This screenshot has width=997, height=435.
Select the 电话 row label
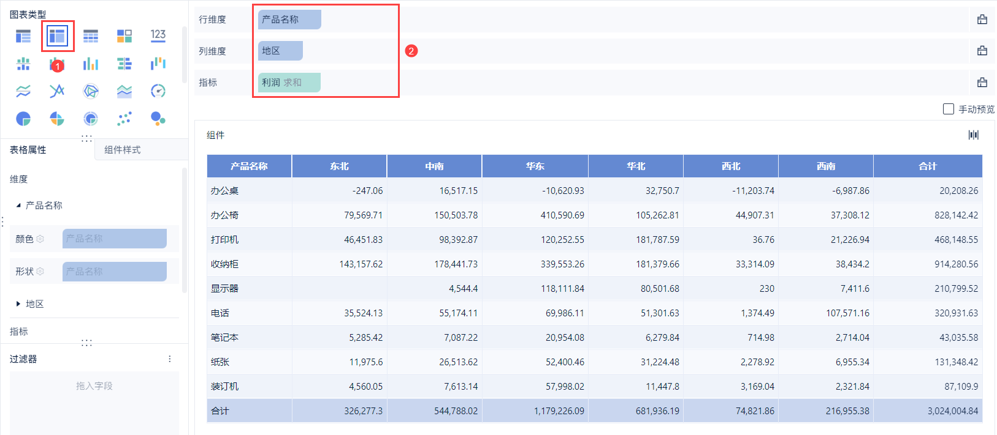point(220,313)
